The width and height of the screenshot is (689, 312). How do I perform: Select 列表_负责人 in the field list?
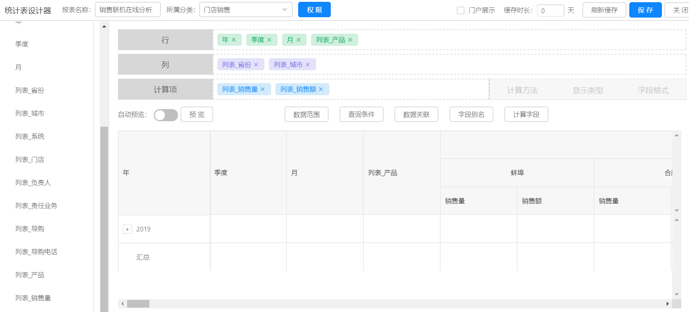33,183
